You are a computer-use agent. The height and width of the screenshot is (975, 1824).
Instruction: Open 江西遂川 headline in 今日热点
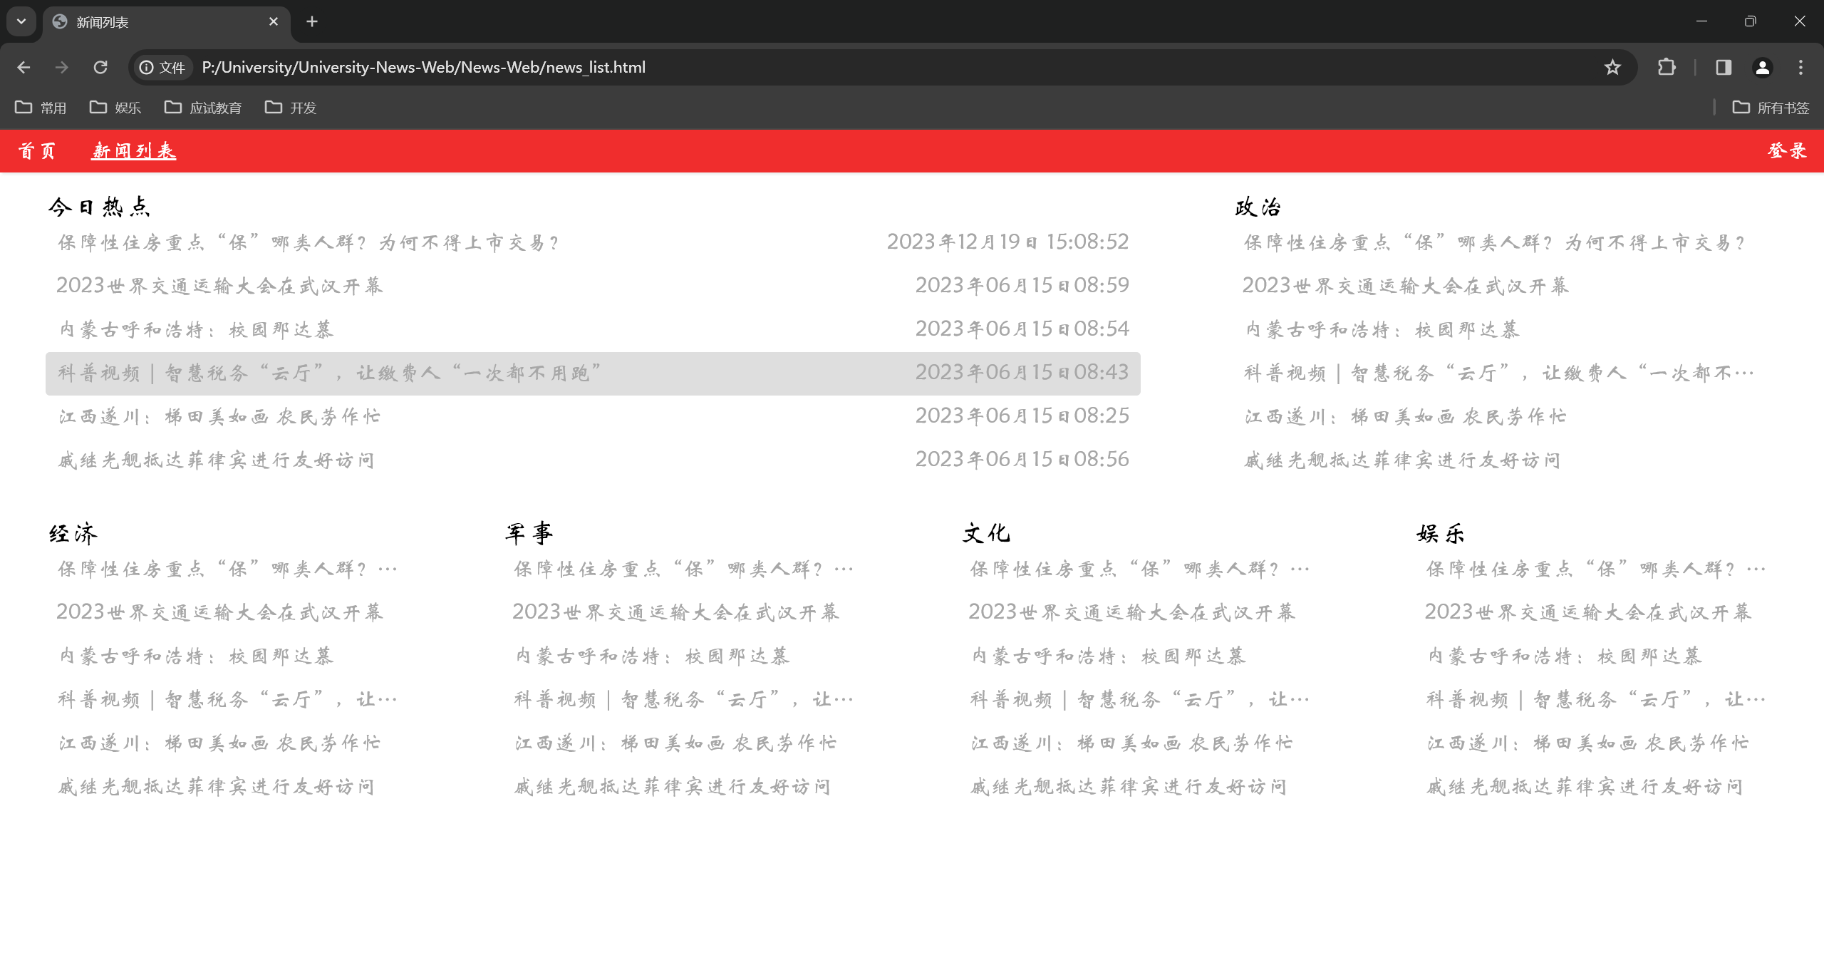click(219, 416)
